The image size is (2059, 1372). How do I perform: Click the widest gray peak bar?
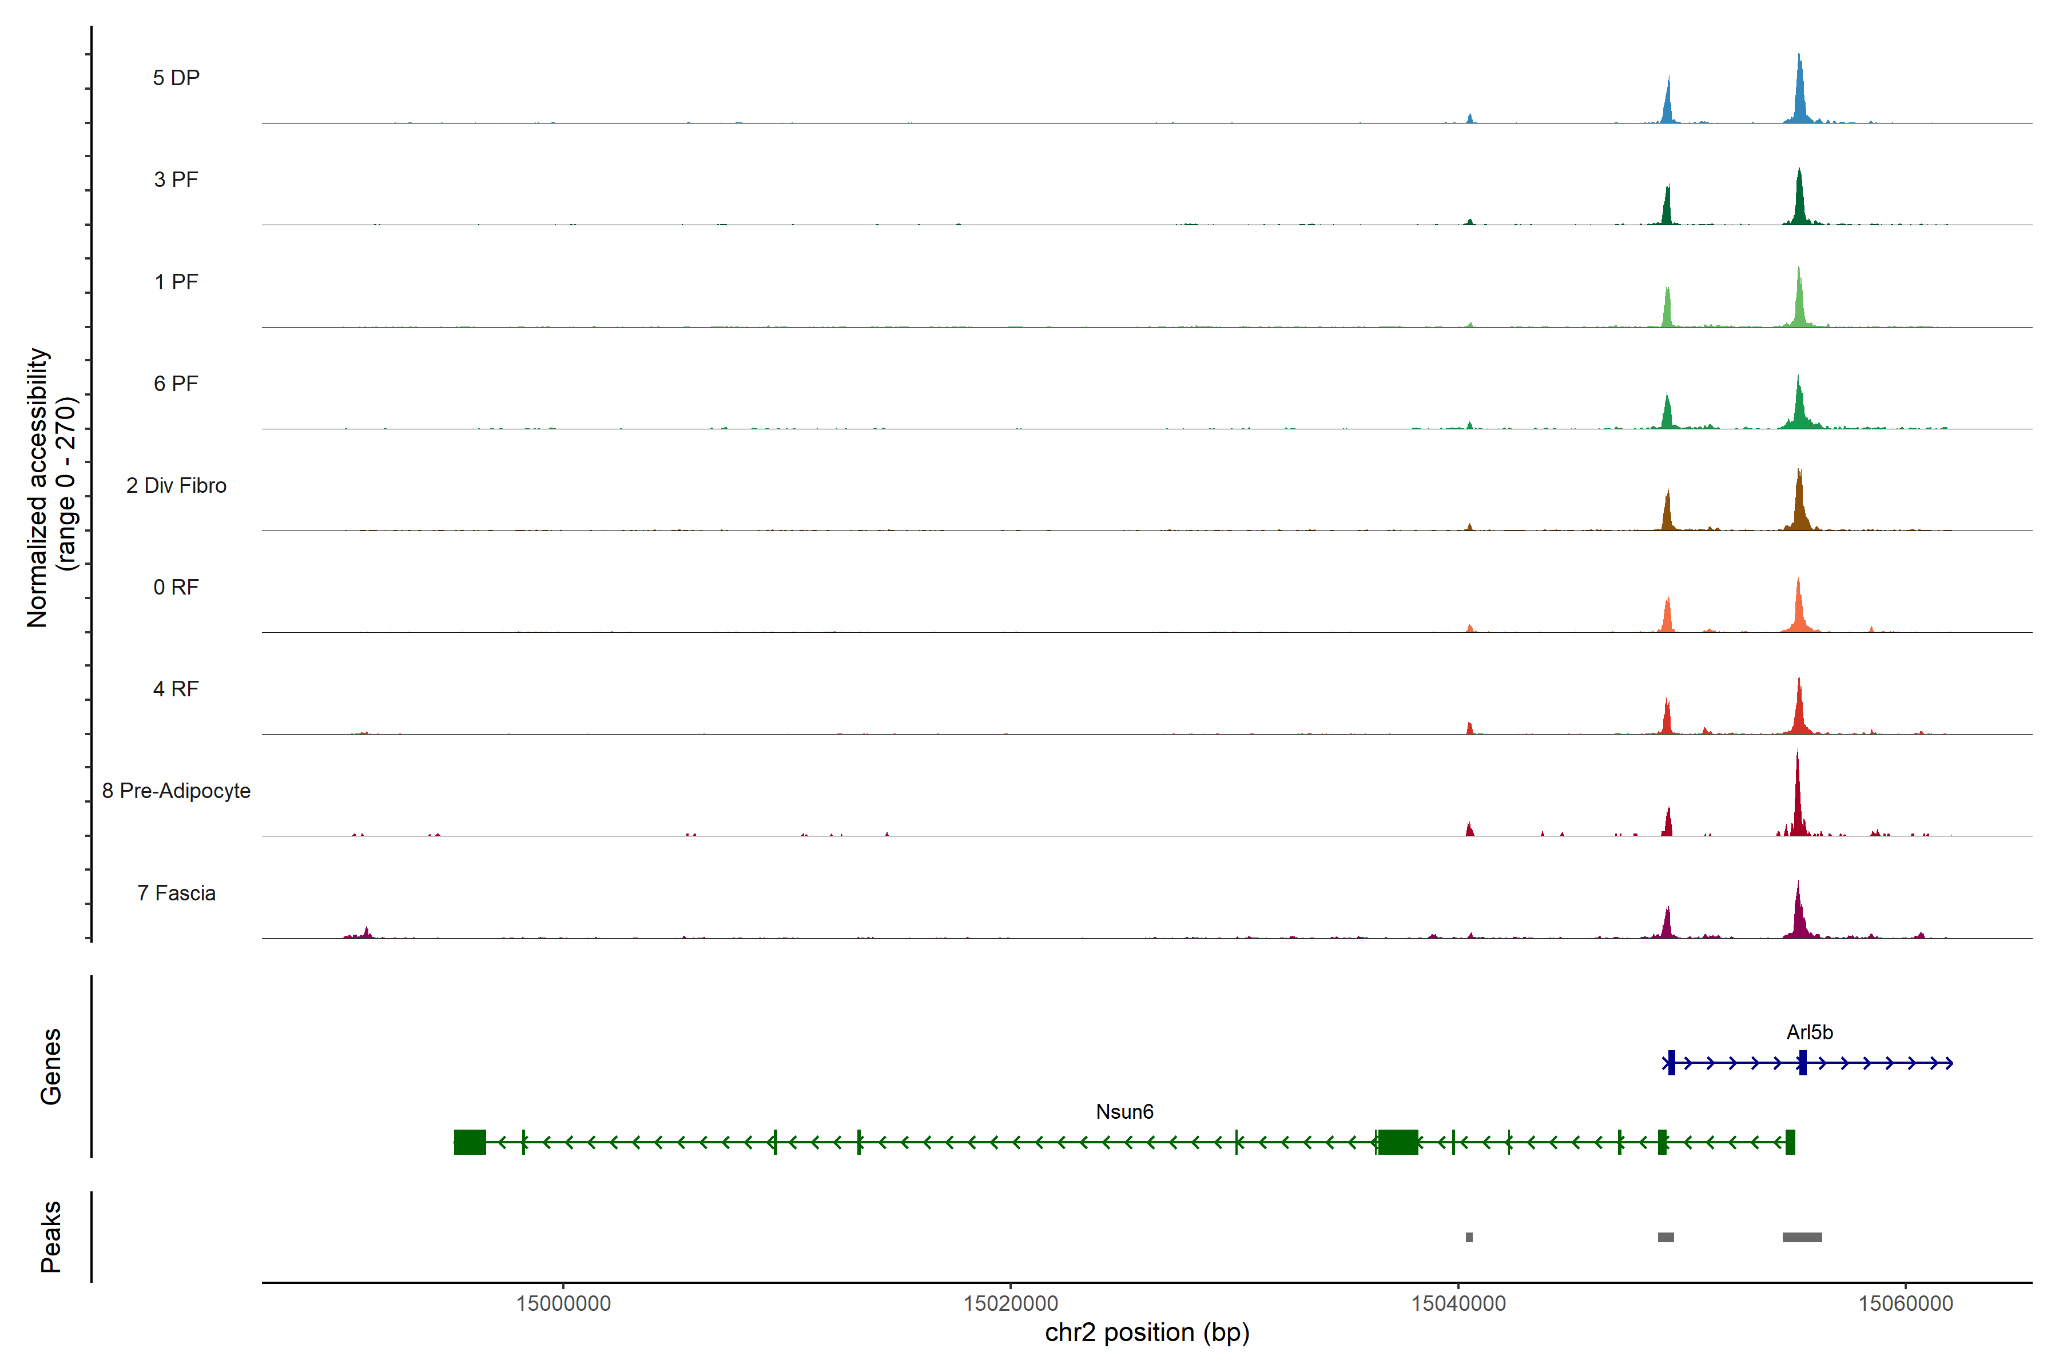coord(1802,1237)
